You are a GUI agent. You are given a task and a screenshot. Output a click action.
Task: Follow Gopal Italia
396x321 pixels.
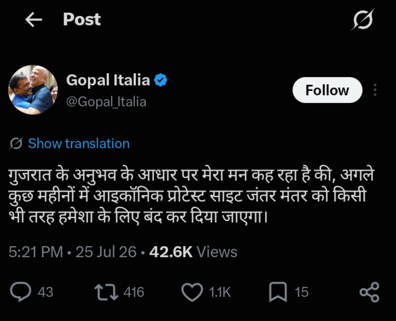point(327,90)
